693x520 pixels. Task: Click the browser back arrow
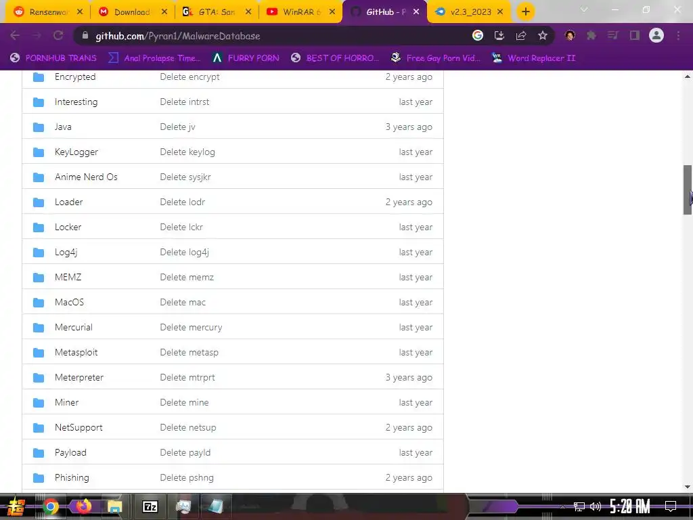15,36
